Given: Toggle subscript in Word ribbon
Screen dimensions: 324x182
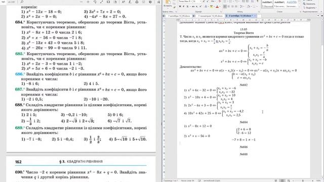Looking at the screenshot, I should tap(197, 7).
